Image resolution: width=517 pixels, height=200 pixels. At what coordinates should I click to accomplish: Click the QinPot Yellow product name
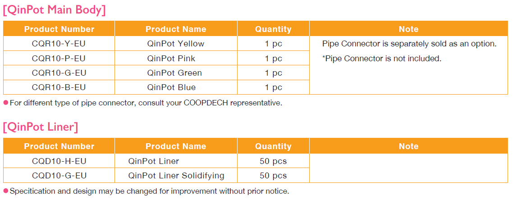(175, 44)
